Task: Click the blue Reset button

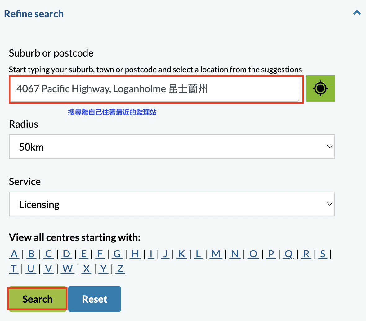Action: 95,299
